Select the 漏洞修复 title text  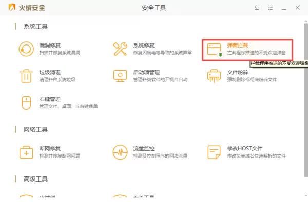tap(50, 46)
